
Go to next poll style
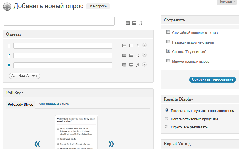(x=111, y=144)
